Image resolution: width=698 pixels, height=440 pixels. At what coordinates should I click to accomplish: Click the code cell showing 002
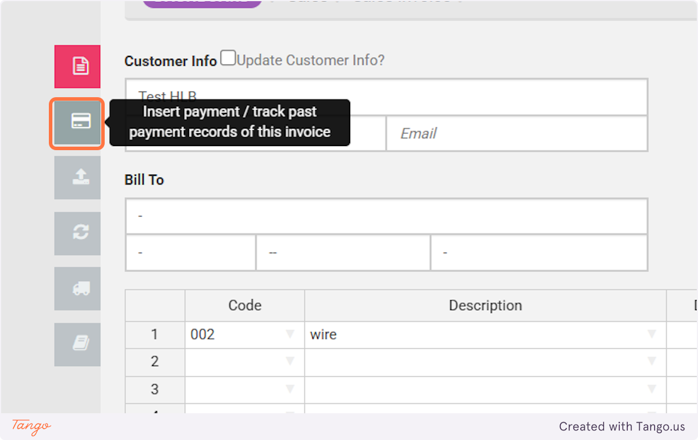coord(245,335)
